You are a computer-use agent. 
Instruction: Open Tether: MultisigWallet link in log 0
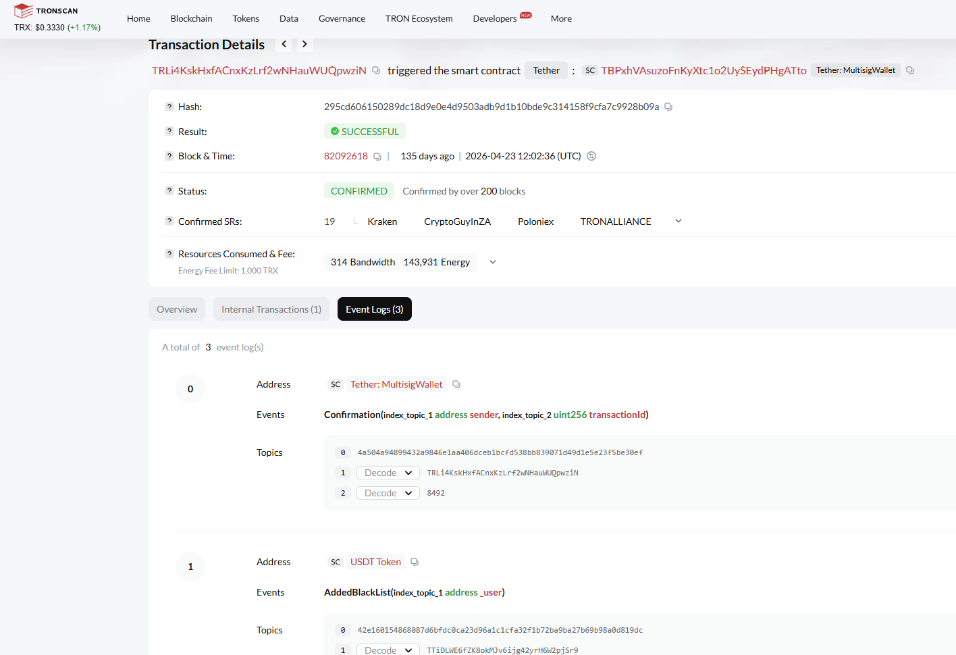[x=396, y=384]
